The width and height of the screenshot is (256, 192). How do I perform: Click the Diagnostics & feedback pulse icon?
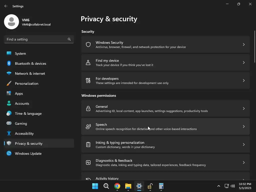tap(88, 162)
